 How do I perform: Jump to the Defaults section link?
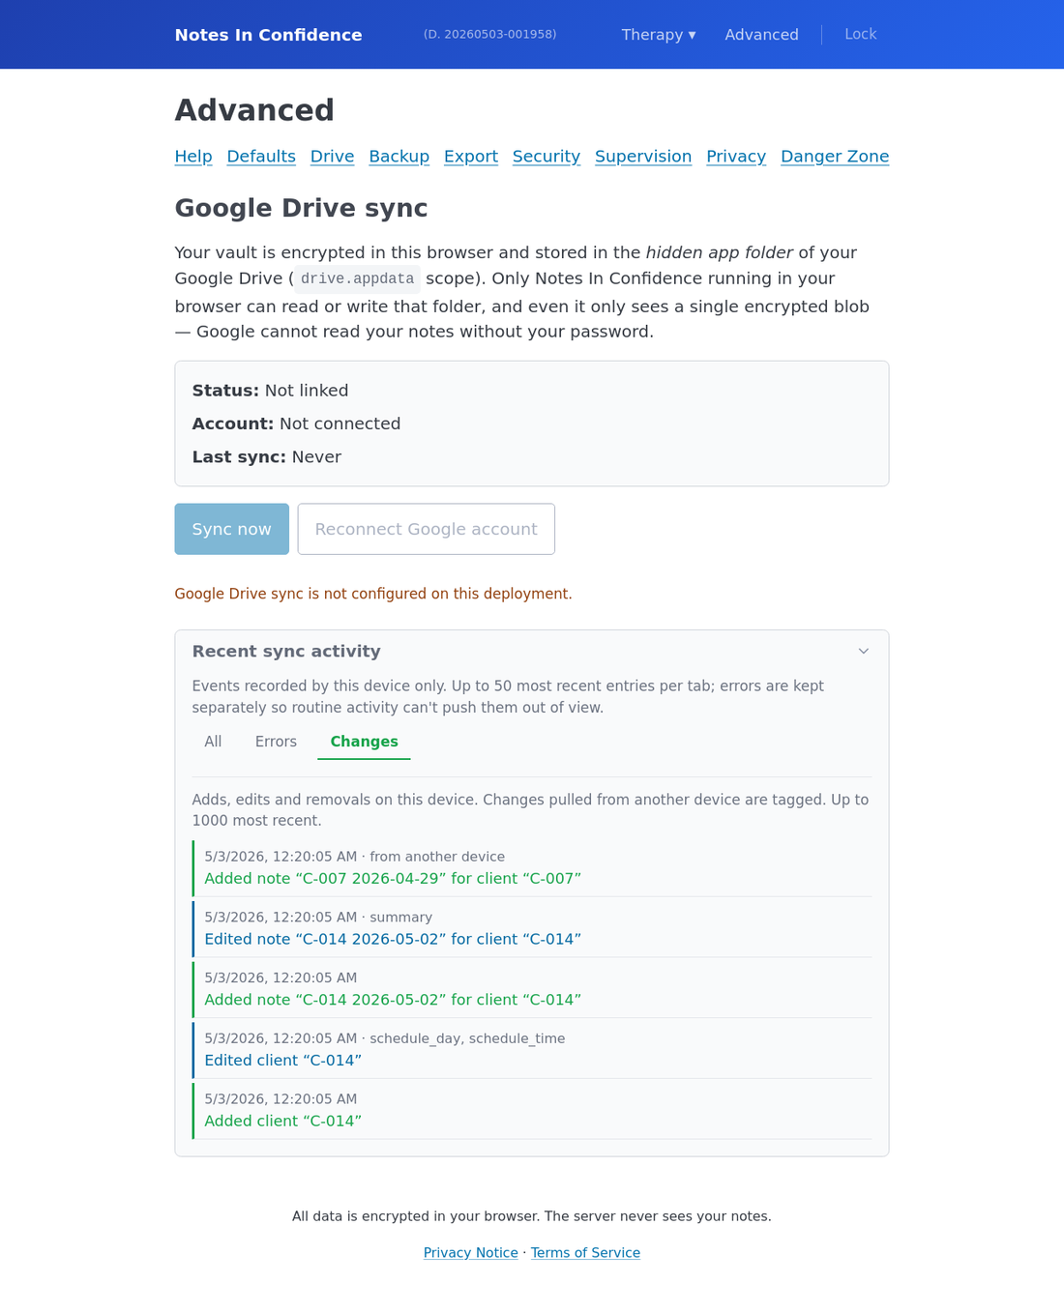click(261, 157)
